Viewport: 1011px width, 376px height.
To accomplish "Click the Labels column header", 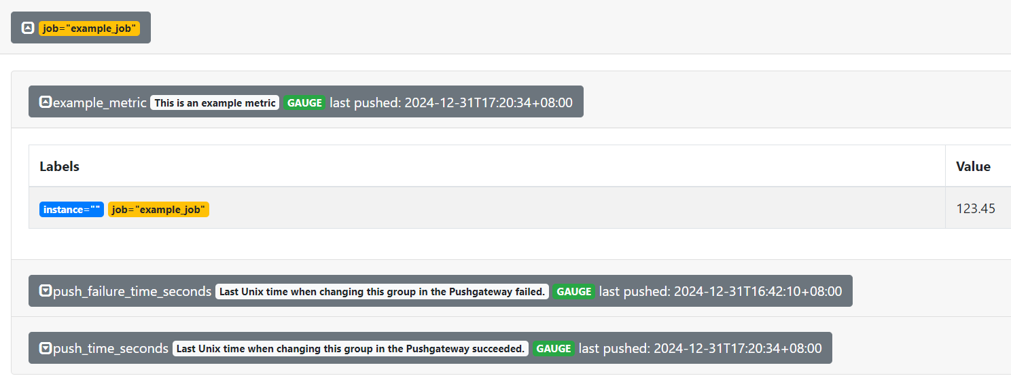I will 60,166.
